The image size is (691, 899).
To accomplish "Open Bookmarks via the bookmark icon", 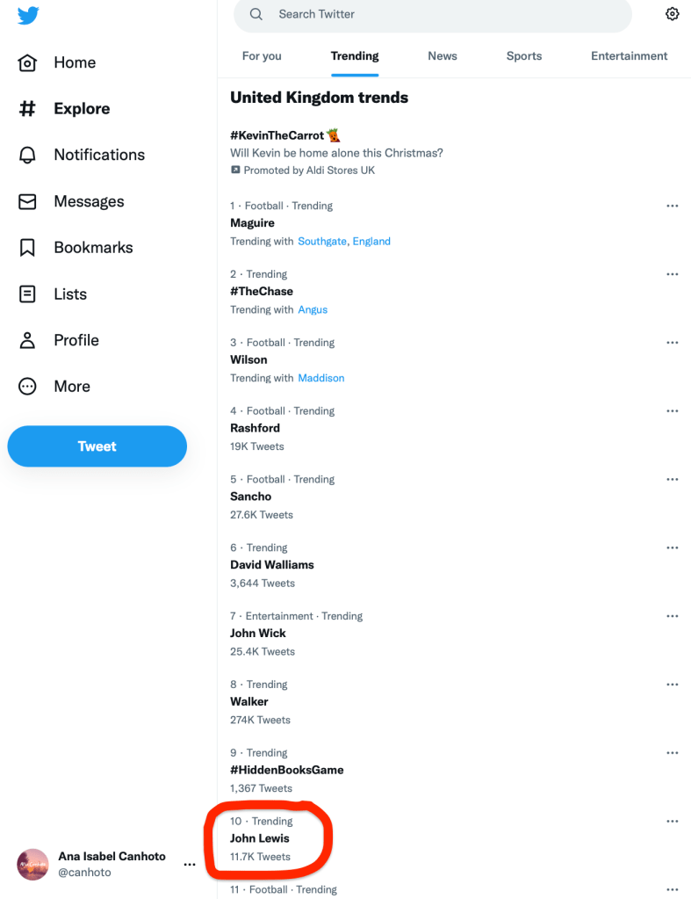I will click(28, 248).
